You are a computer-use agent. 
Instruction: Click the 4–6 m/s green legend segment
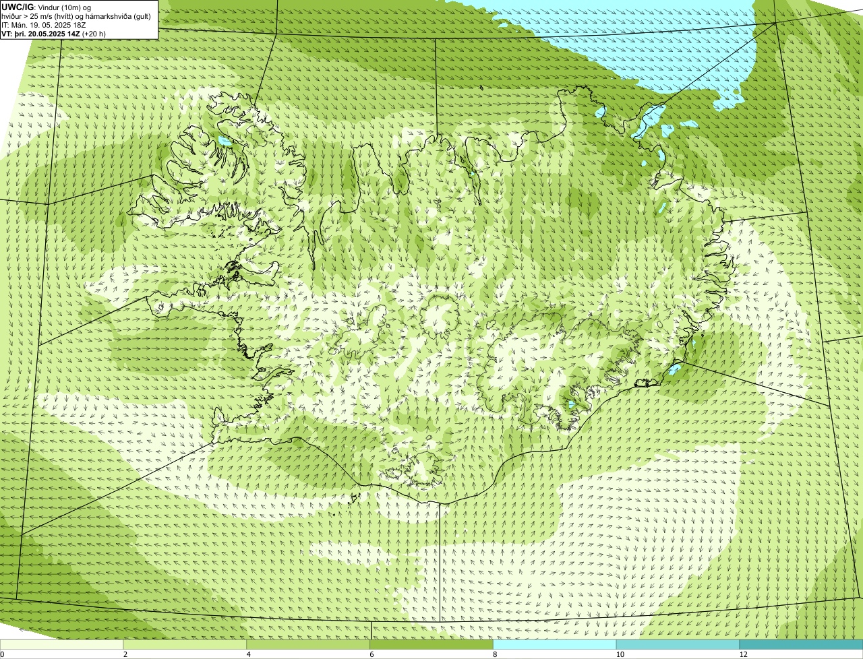[309, 644]
